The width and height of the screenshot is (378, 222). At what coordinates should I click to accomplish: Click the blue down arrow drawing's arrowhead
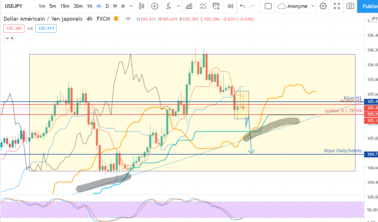(x=252, y=152)
